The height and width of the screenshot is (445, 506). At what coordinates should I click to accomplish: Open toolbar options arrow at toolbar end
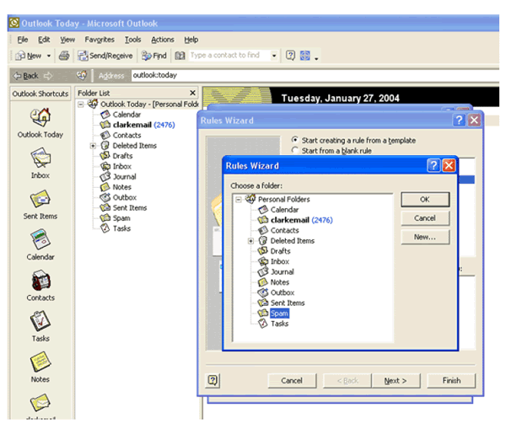pos(316,57)
